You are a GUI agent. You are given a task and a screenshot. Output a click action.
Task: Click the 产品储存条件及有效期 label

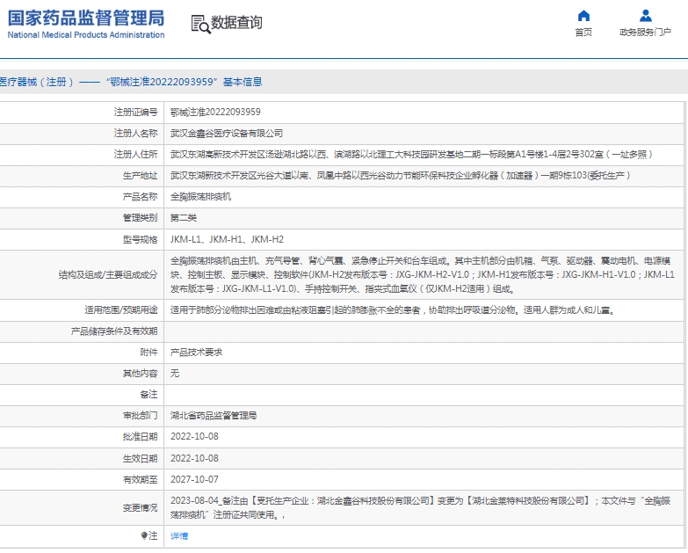(114, 331)
